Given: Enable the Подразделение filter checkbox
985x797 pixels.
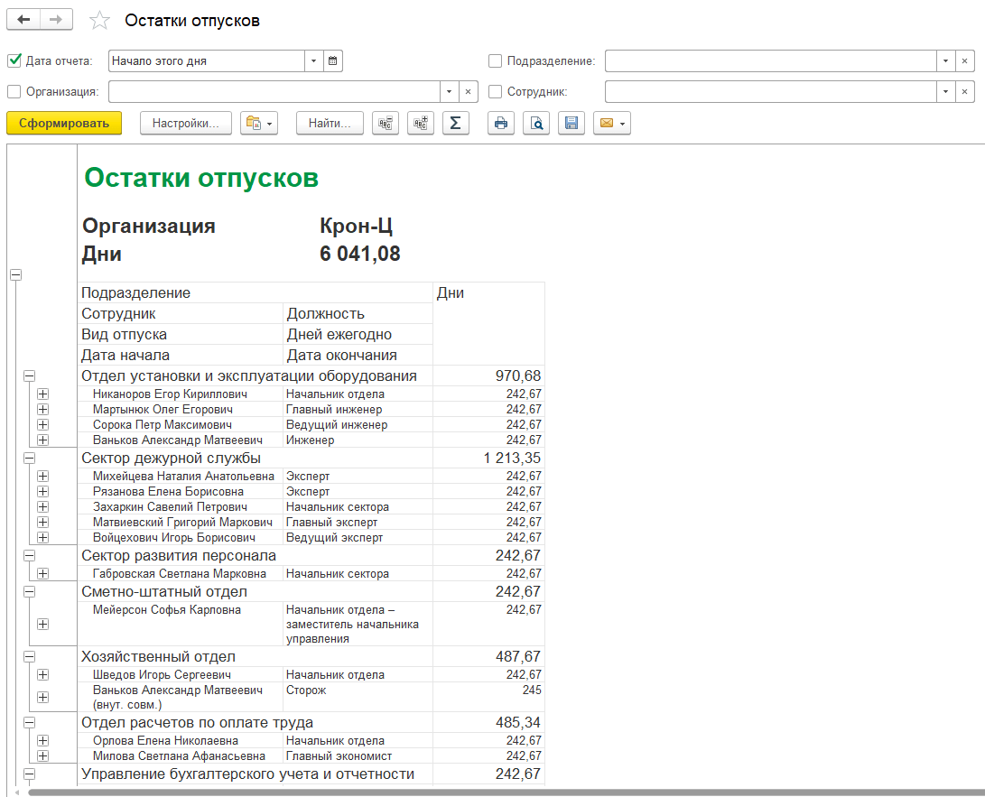Looking at the screenshot, I should click(x=495, y=61).
